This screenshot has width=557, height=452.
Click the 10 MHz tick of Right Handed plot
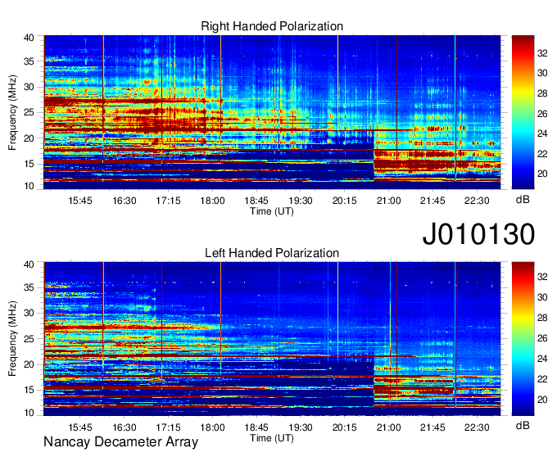pos(29,186)
